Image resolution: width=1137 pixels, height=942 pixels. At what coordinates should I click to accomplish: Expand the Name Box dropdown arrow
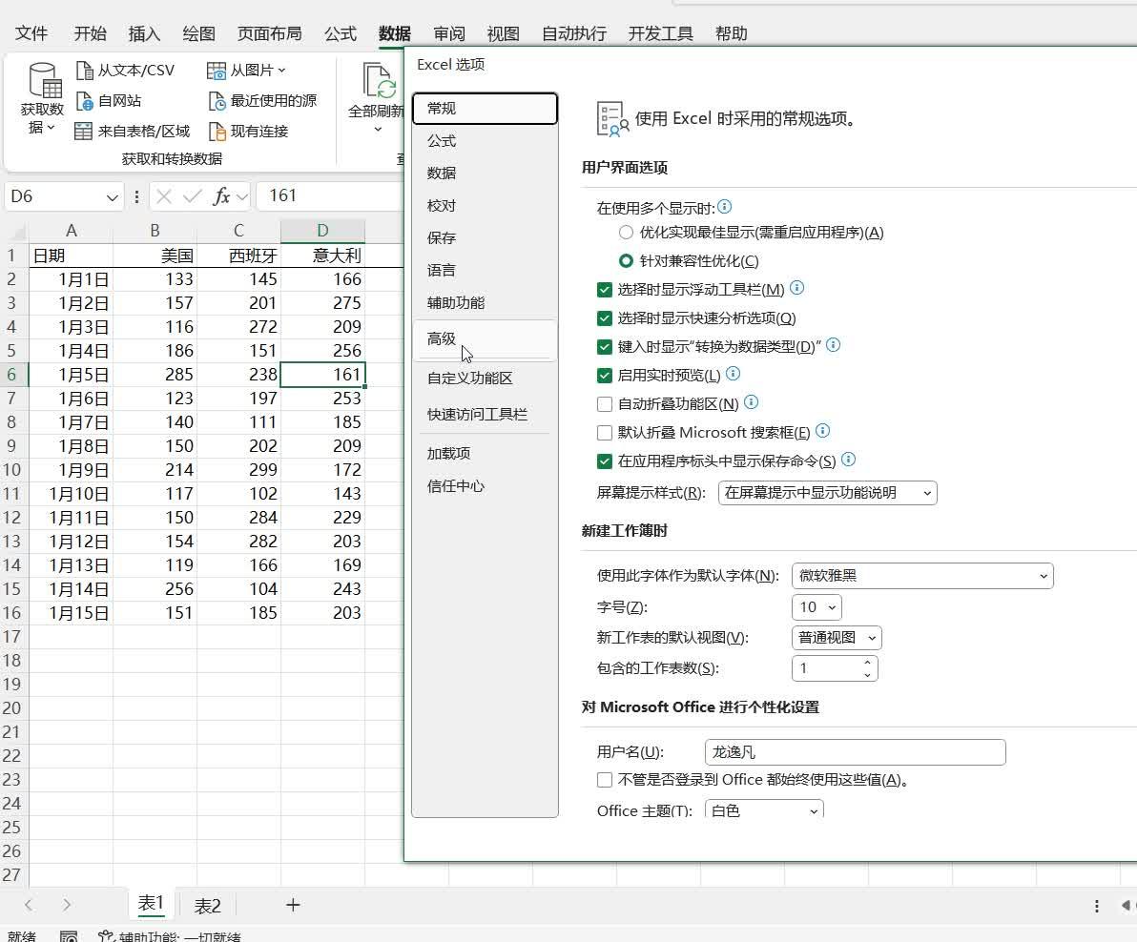[x=112, y=197]
